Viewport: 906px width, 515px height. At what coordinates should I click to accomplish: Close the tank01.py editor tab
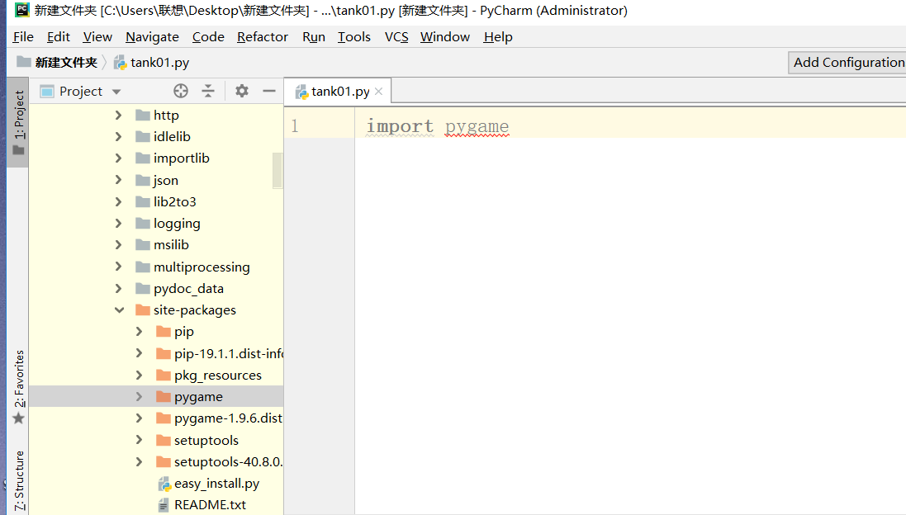pos(378,92)
